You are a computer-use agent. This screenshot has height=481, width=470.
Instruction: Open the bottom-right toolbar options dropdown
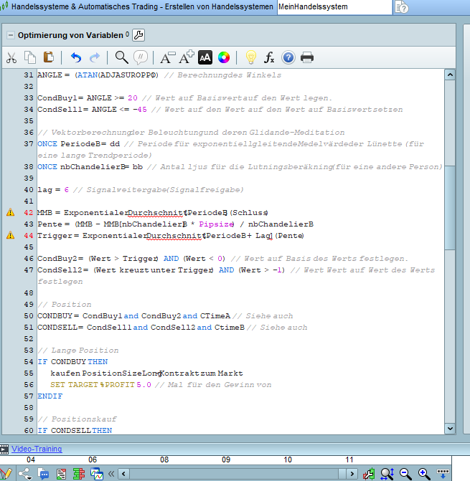pos(443,474)
